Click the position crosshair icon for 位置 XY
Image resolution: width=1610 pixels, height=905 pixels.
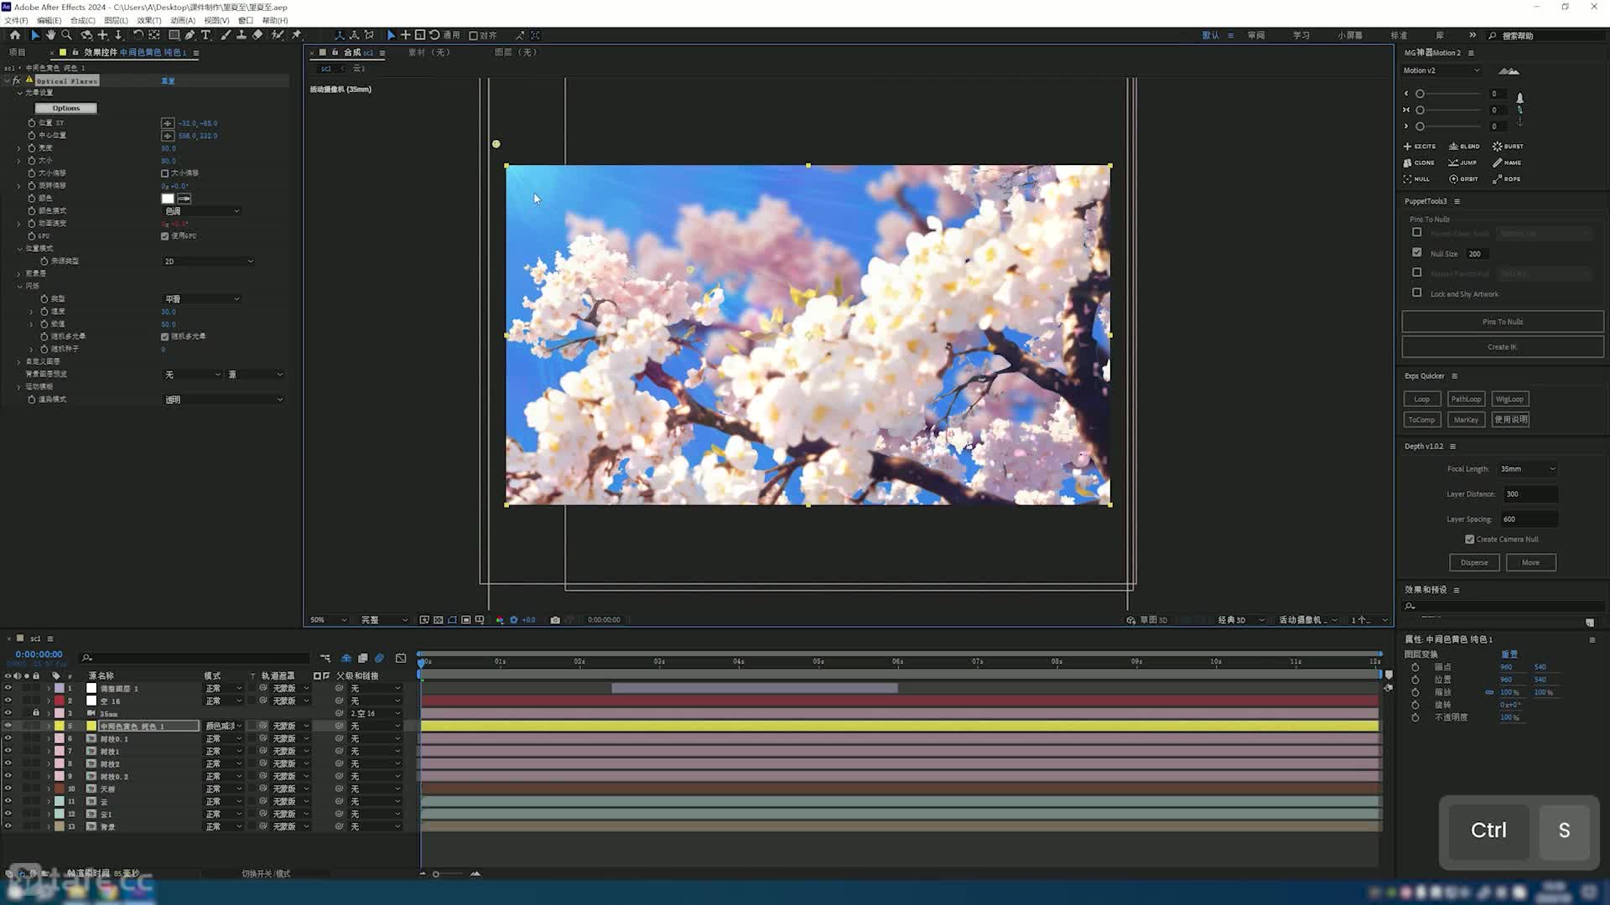[168, 123]
